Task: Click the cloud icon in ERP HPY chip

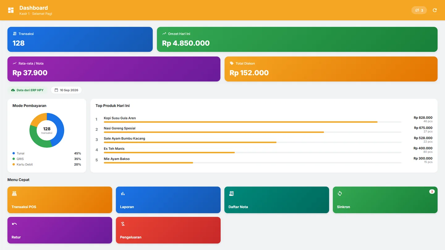Action: [13, 90]
